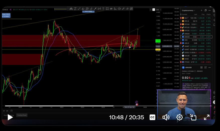
Task: Select the parallel channel tool
Action: coord(91,9)
